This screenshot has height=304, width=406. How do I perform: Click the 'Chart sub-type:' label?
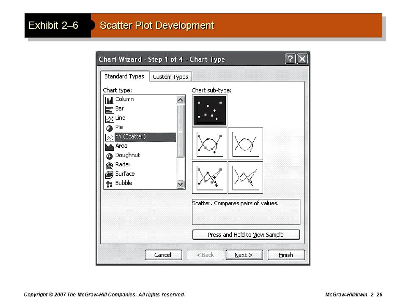pyautogui.click(x=211, y=90)
